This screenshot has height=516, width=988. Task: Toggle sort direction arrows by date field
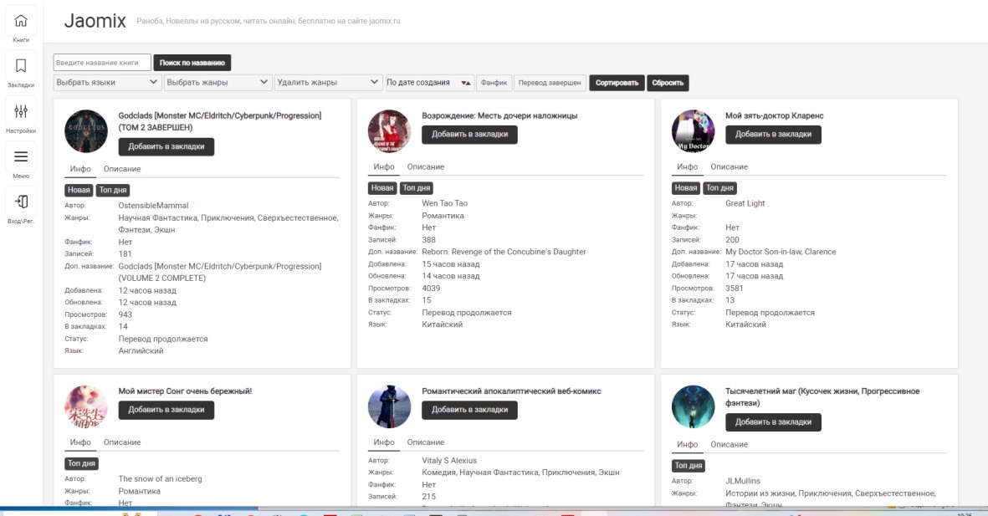(466, 83)
